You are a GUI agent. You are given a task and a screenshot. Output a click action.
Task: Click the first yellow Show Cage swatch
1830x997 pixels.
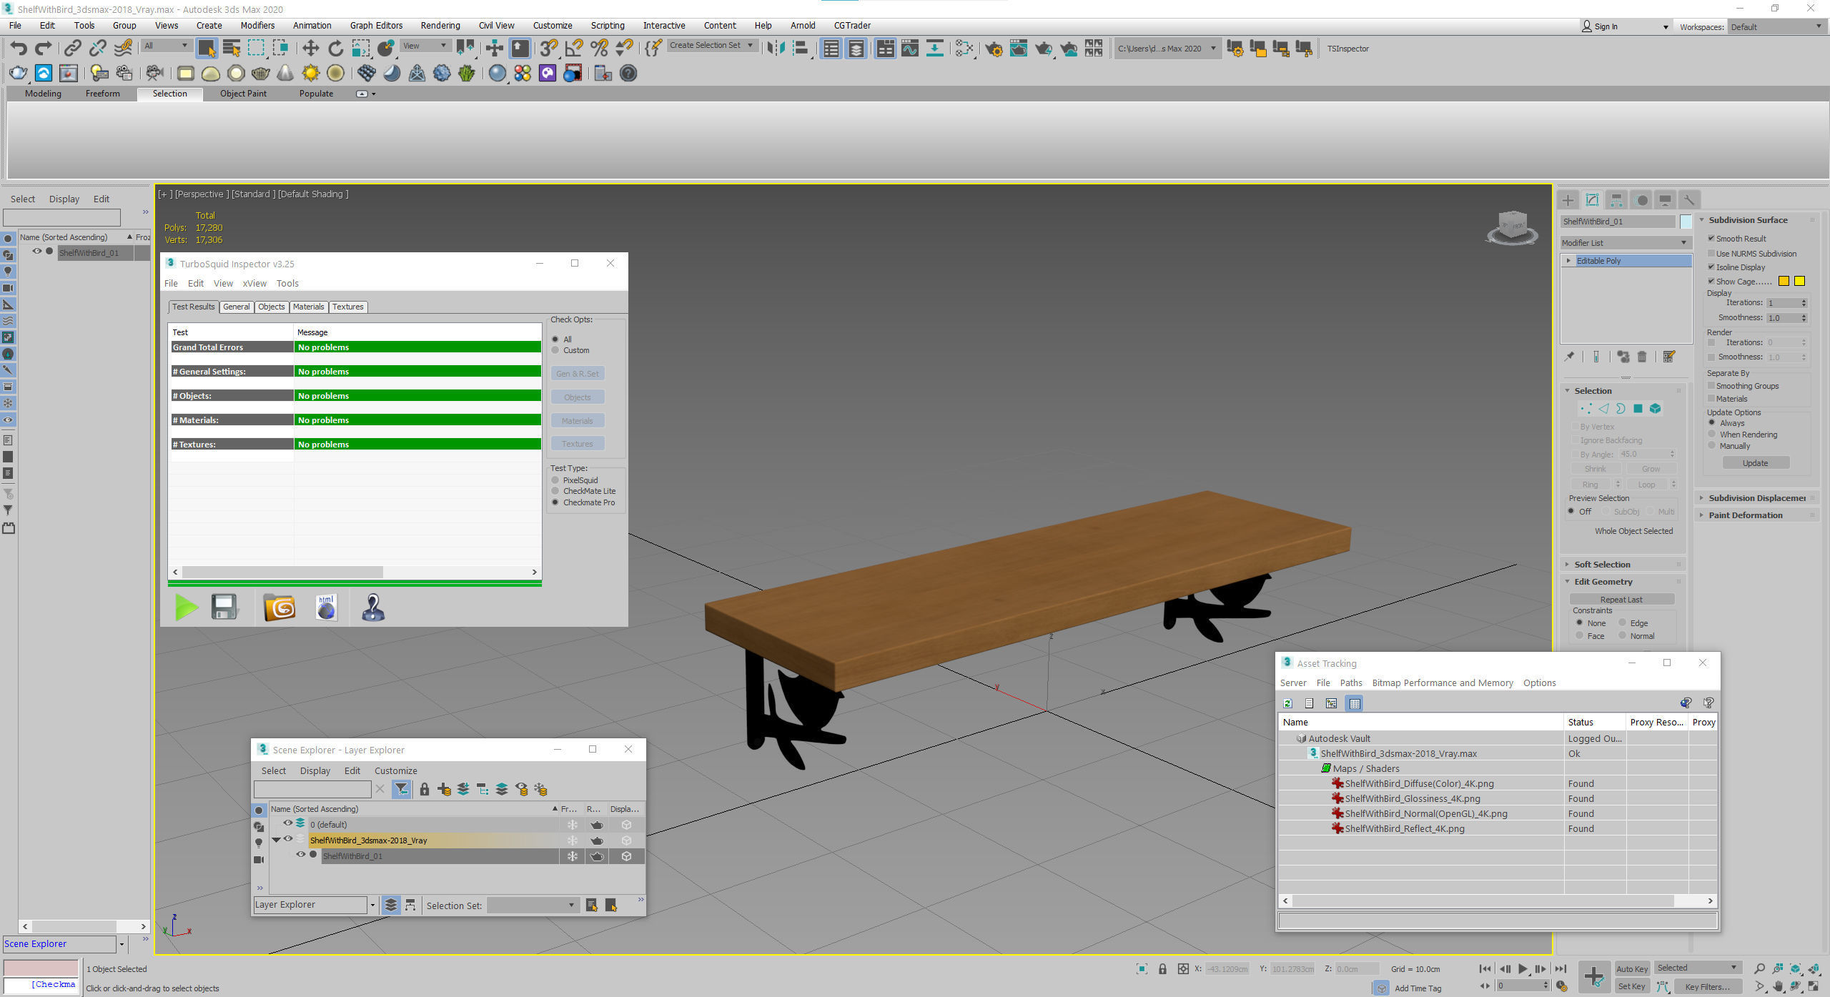[1784, 281]
